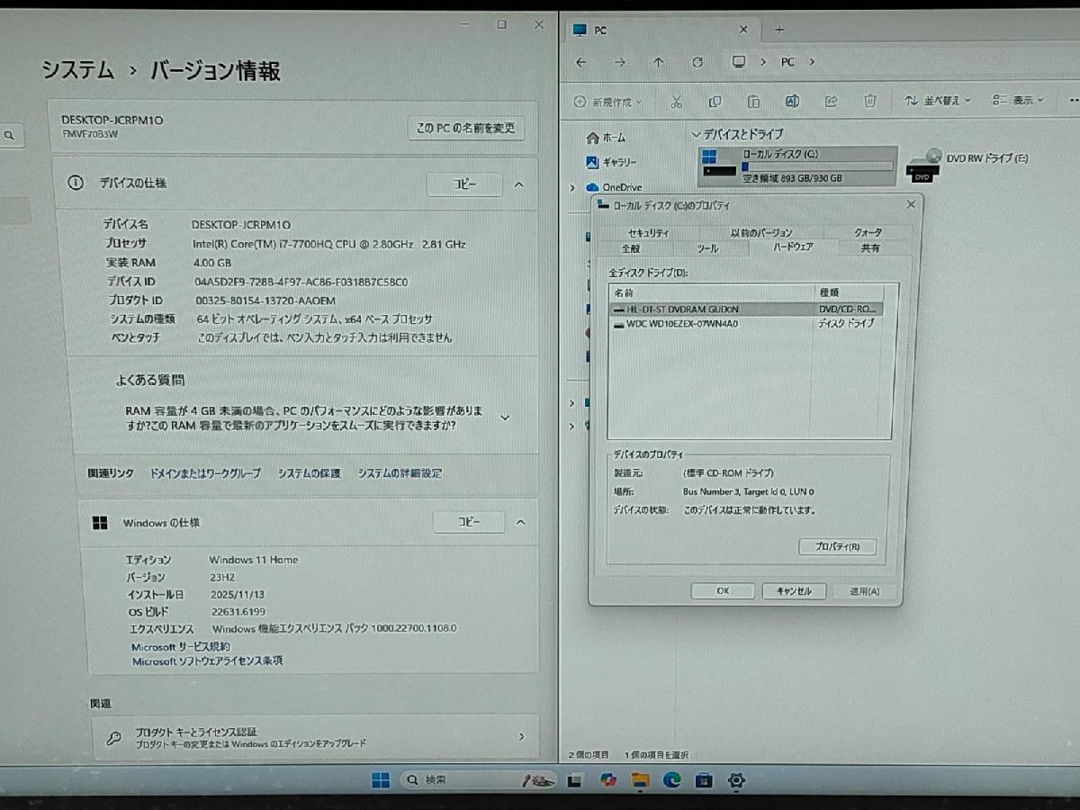Open the see-more ellipsis in the toolbar
Screen dimensions: 1080x810
point(1073,101)
